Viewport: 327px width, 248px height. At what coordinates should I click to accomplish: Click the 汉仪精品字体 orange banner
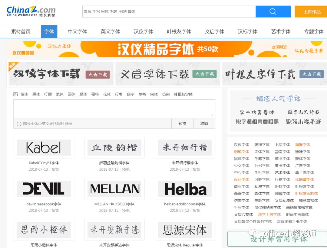pyautogui.click(x=167, y=49)
